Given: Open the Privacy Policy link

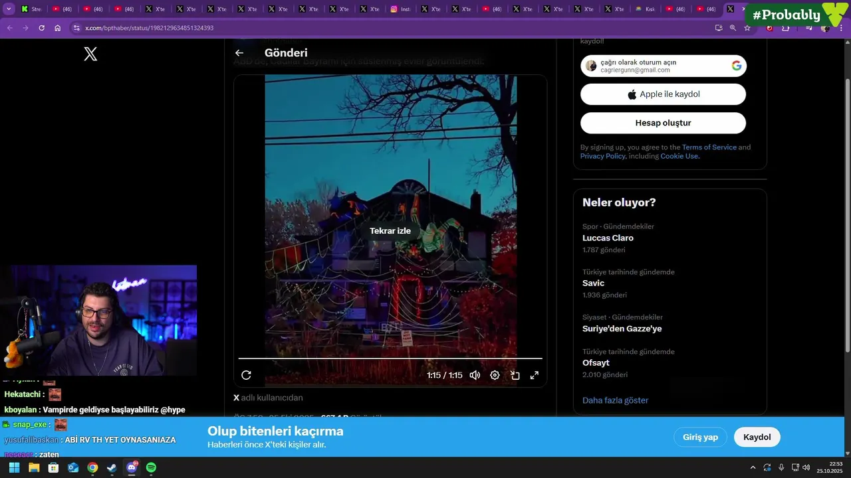Looking at the screenshot, I should click(602, 156).
